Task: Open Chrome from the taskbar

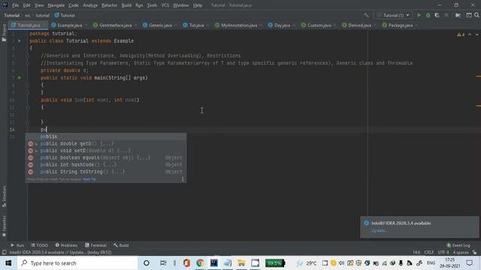Action: coord(200,263)
